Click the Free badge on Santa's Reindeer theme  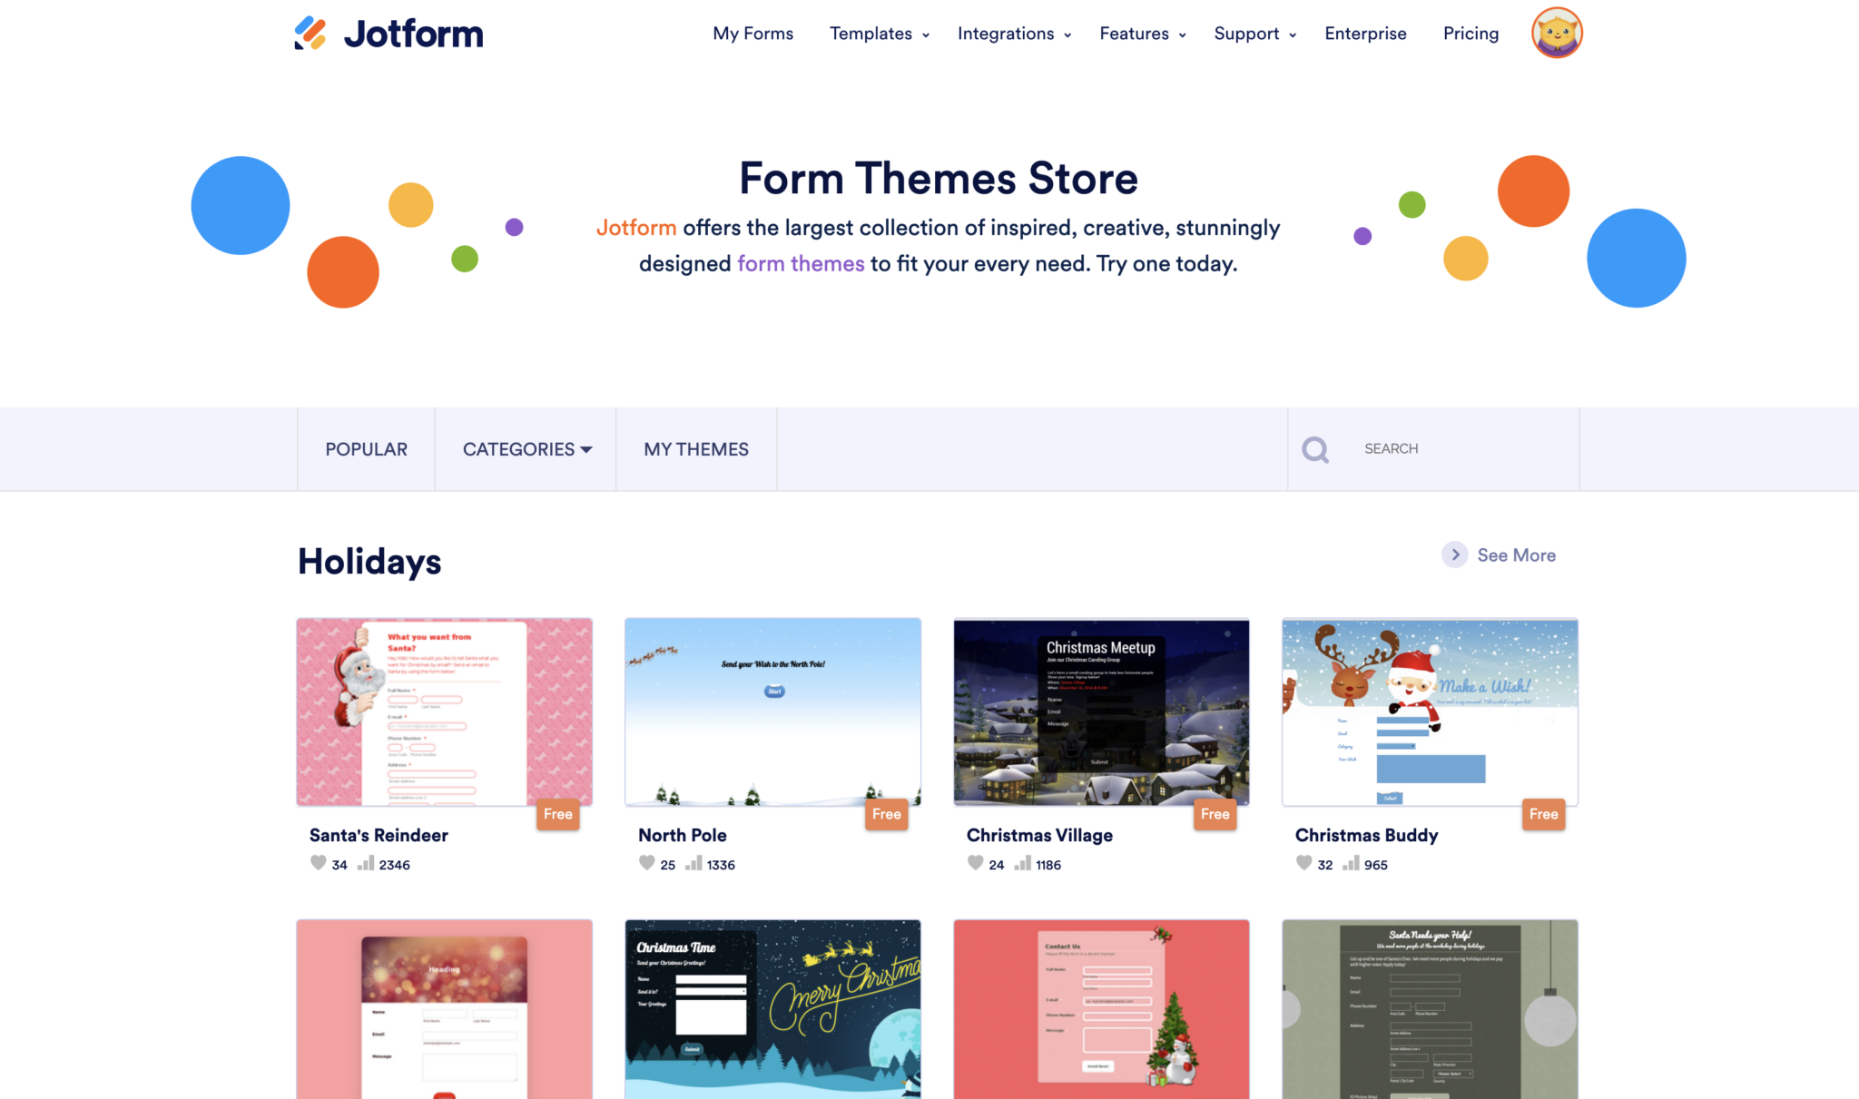[x=557, y=814]
